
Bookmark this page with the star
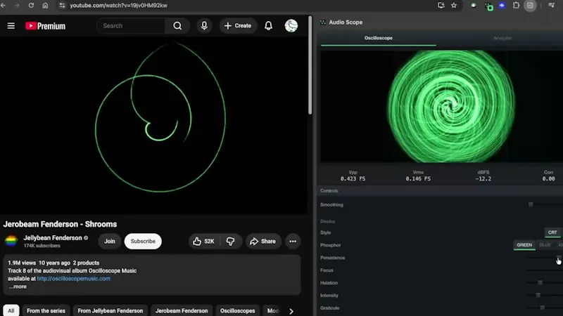pos(454,6)
